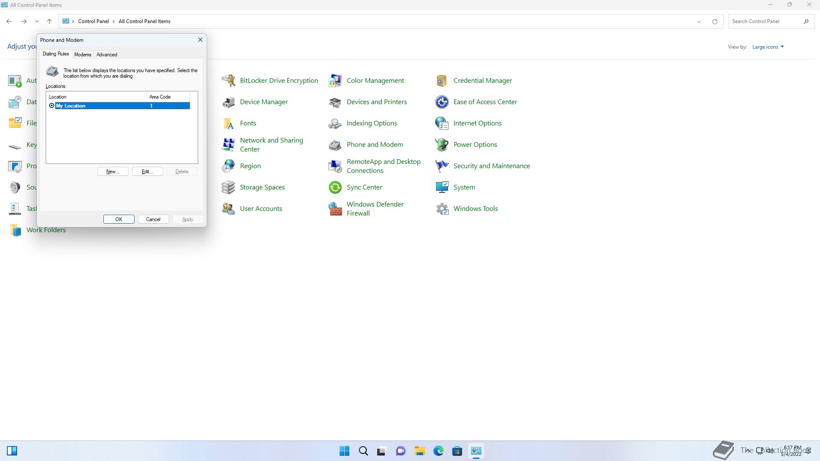Open the Credential Manager icon
820x461 pixels.
pyautogui.click(x=442, y=80)
